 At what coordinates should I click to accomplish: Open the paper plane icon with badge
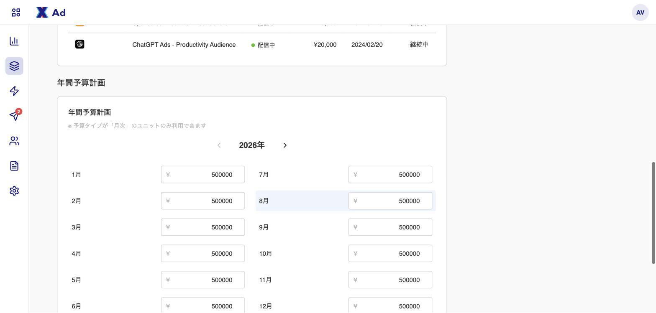pyautogui.click(x=15, y=115)
